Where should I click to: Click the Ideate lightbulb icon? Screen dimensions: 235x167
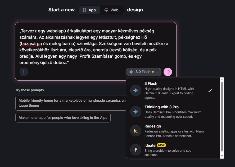(135, 150)
